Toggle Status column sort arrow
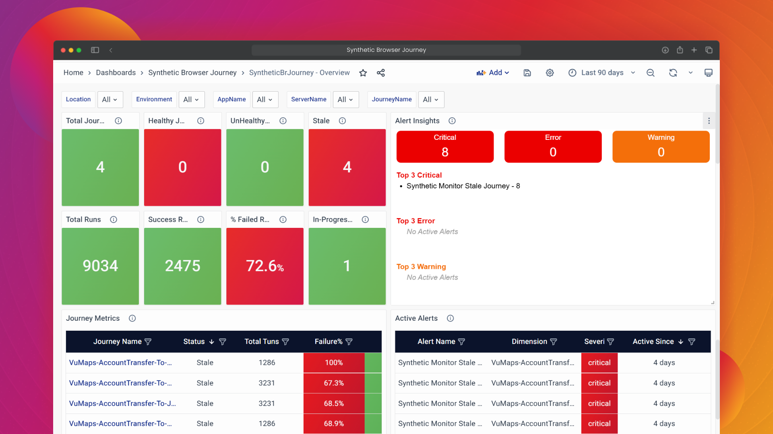The width and height of the screenshot is (773, 434). click(x=211, y=342)
